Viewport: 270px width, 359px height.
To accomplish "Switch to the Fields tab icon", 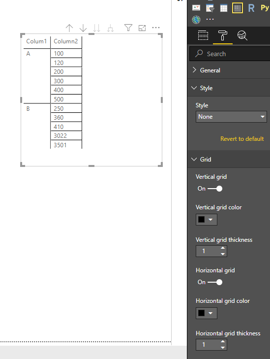I will point(203,35).
